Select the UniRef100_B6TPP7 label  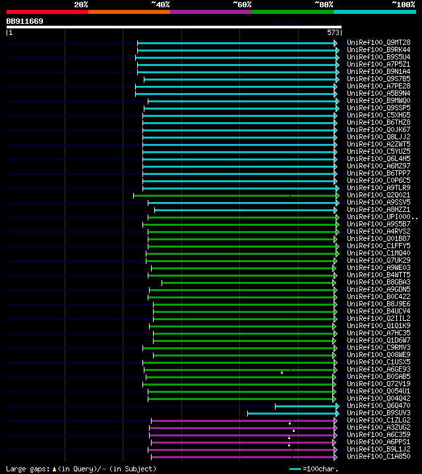pyautogui.click(x=378, y=173)
